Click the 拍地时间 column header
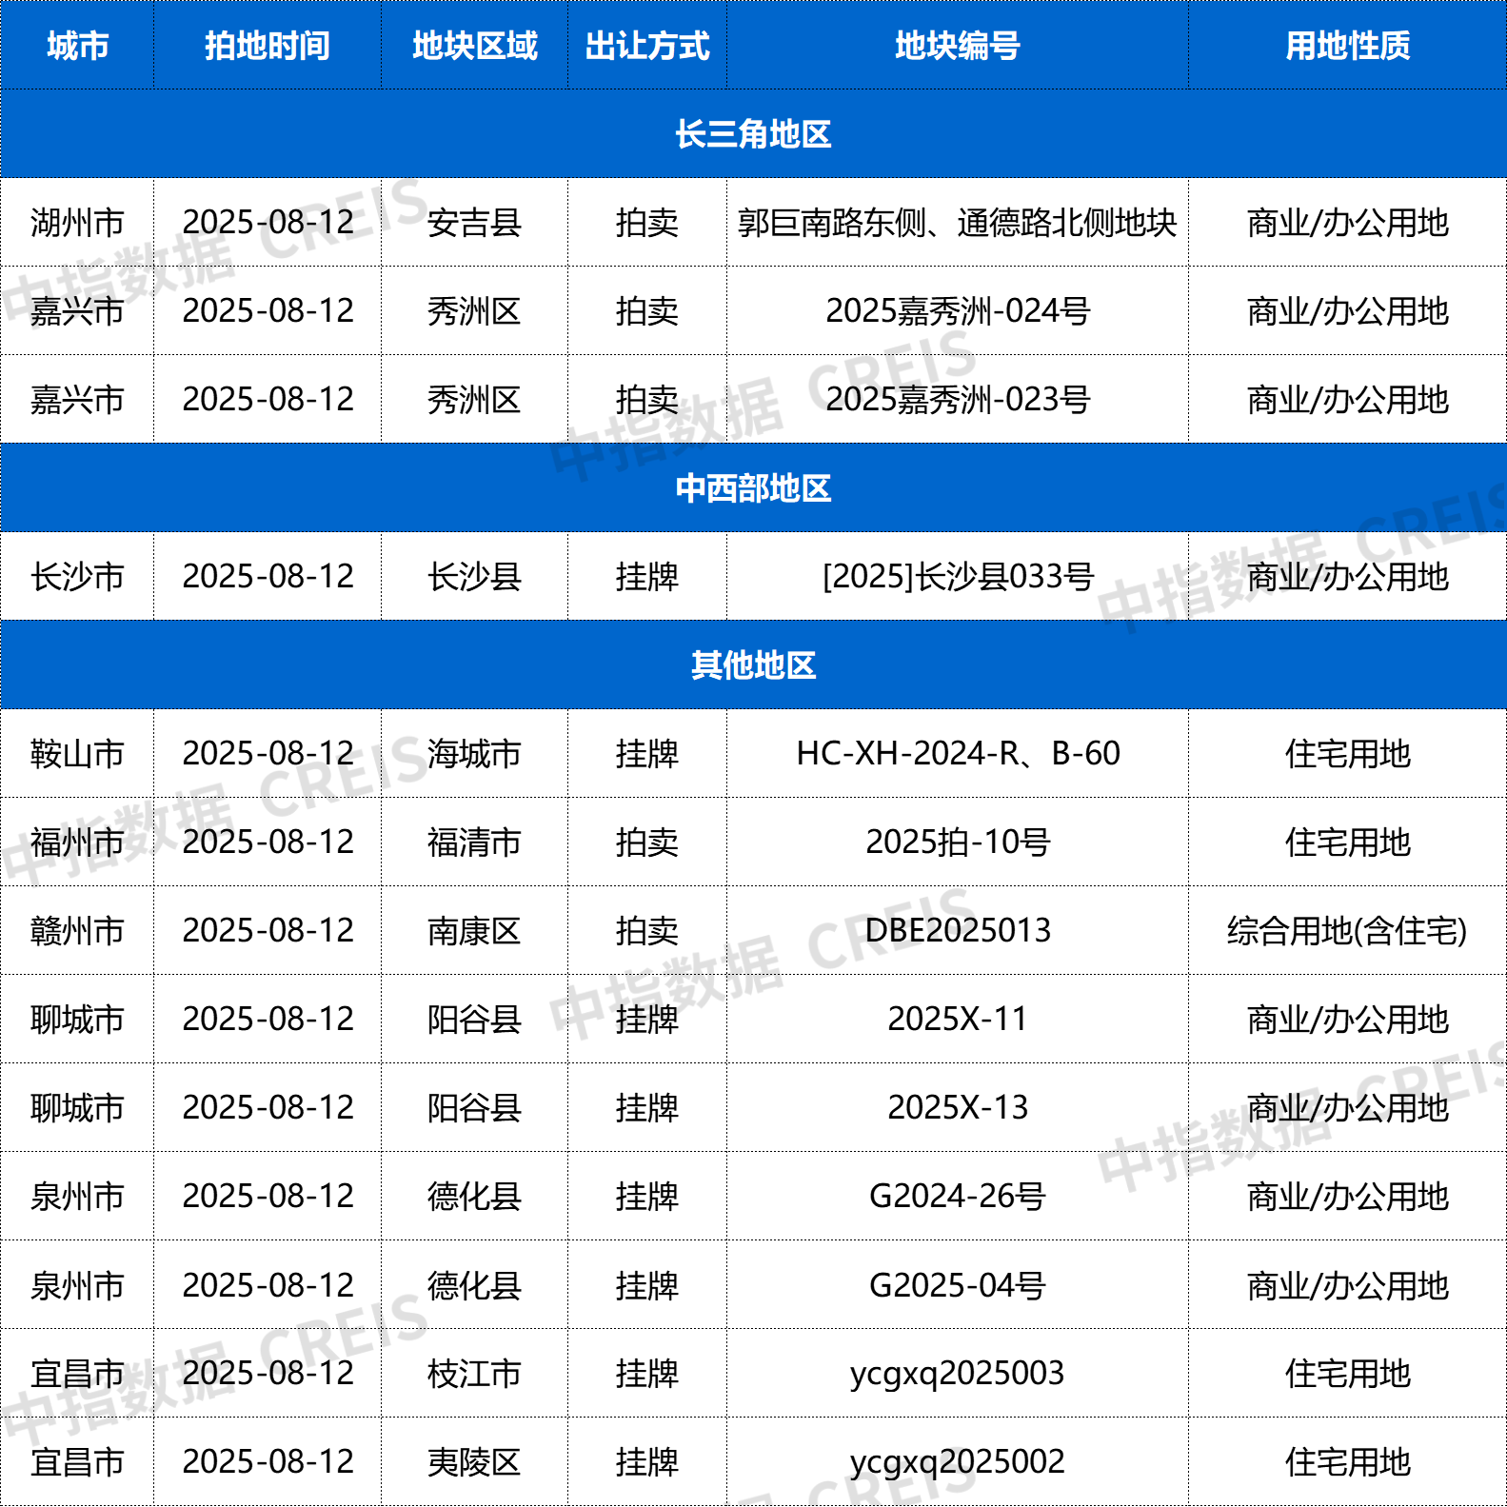The image size is (1507, 1507). pos(268,46)
